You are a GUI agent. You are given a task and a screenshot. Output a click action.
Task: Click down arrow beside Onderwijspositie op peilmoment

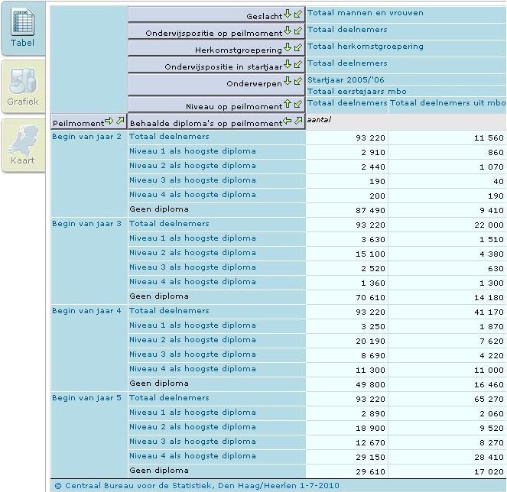[x=288, y=32]
